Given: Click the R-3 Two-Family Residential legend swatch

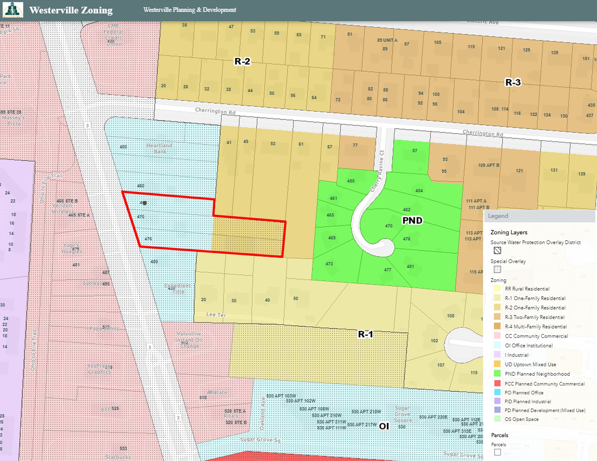Looking at the screenshot, I should (497, 317).
